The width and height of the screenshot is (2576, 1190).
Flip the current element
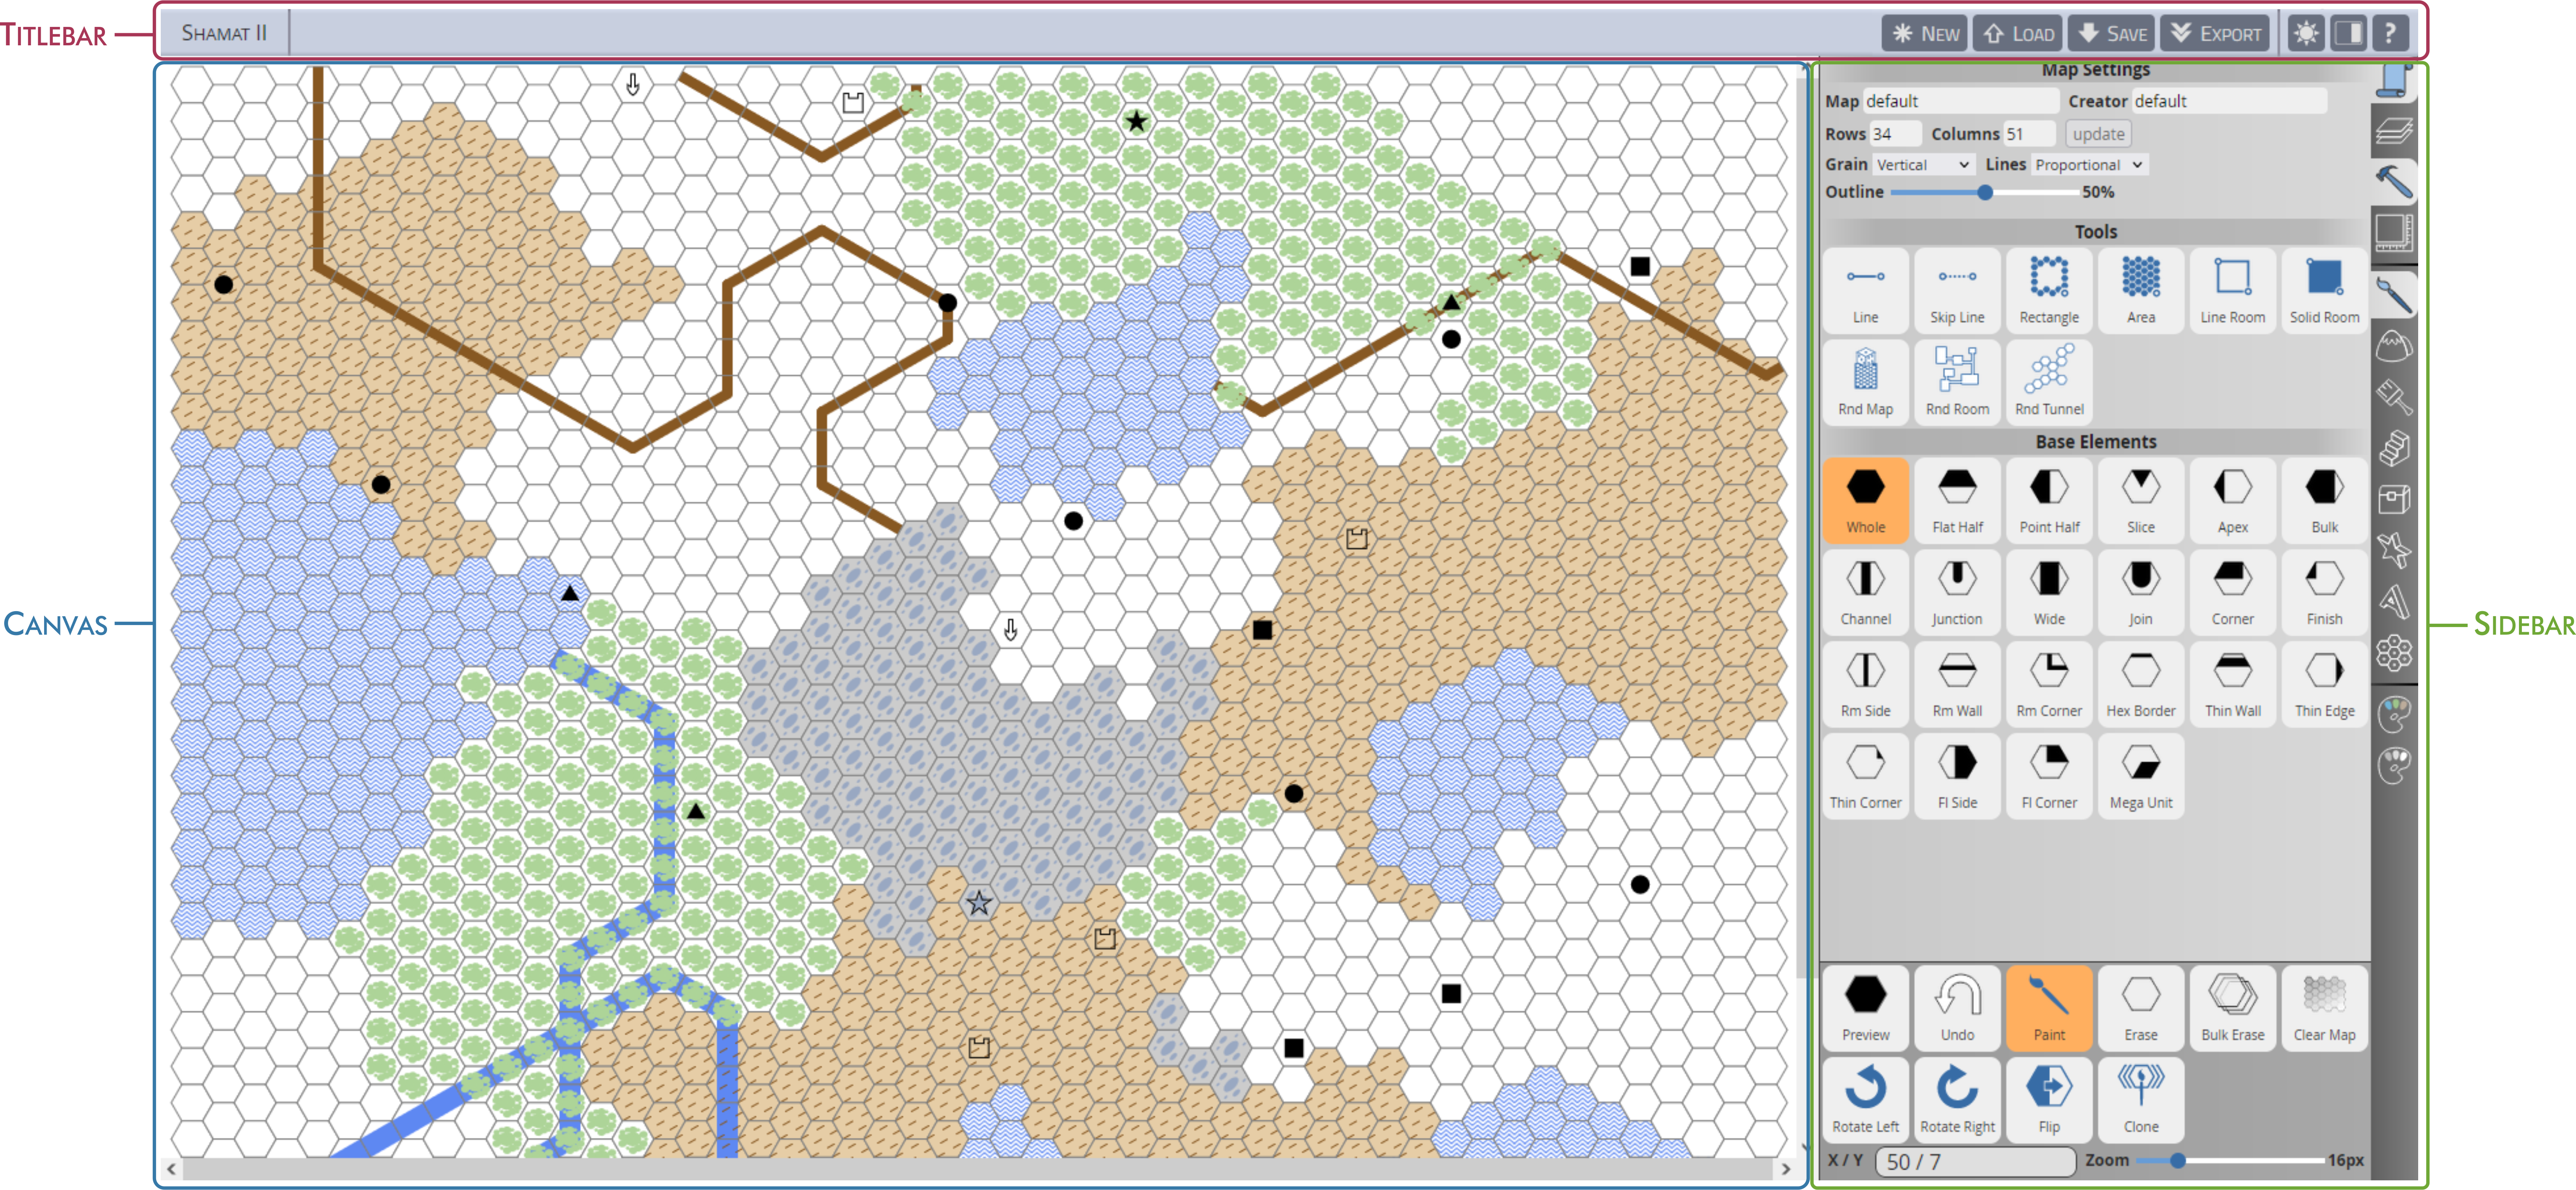(x=2049, y=1100)
